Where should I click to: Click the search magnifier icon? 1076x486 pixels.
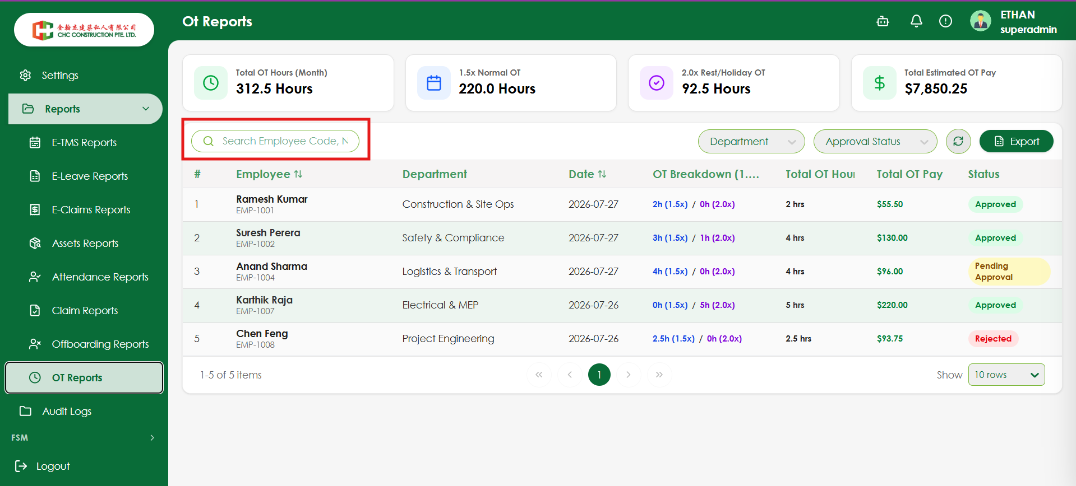coord(208,141)
